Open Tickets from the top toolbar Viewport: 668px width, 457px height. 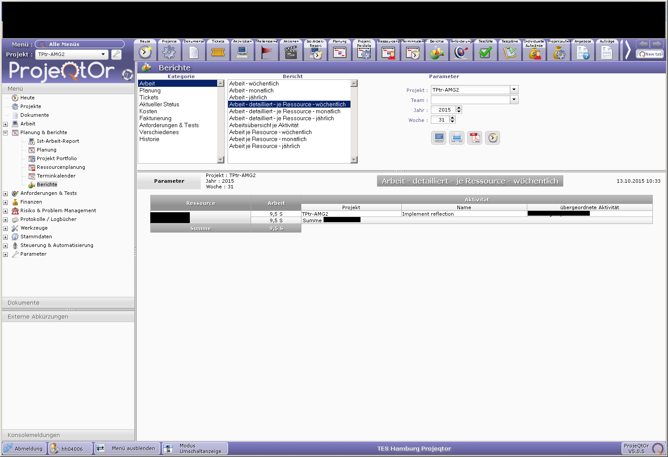(x=218, y=52)
